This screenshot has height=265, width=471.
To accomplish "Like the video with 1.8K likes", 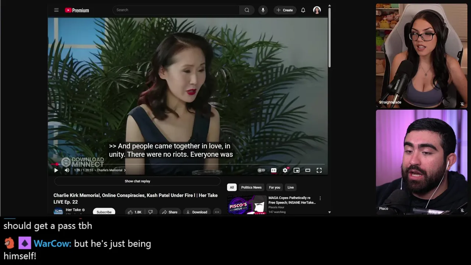I will click(x=134, y=212).
